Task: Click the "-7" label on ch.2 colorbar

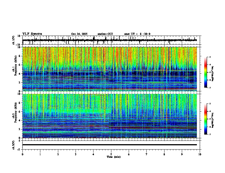Action: pos(210,134)
